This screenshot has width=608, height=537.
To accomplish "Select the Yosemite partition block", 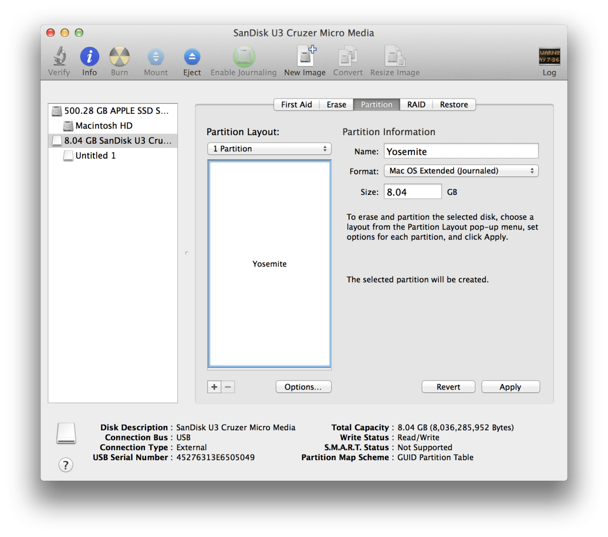I will (269, 264).
